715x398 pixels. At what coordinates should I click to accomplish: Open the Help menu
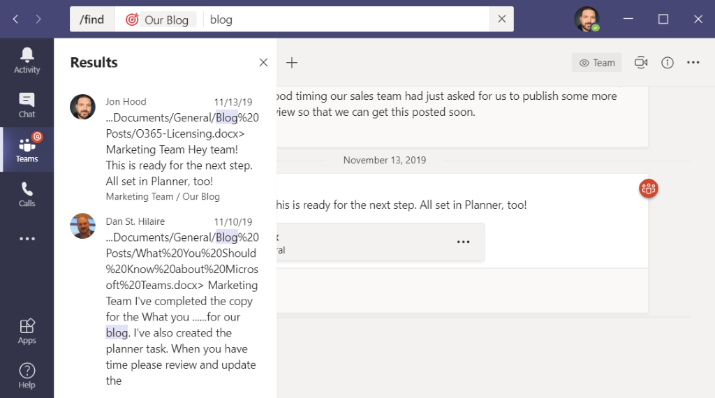click(27, 376)
